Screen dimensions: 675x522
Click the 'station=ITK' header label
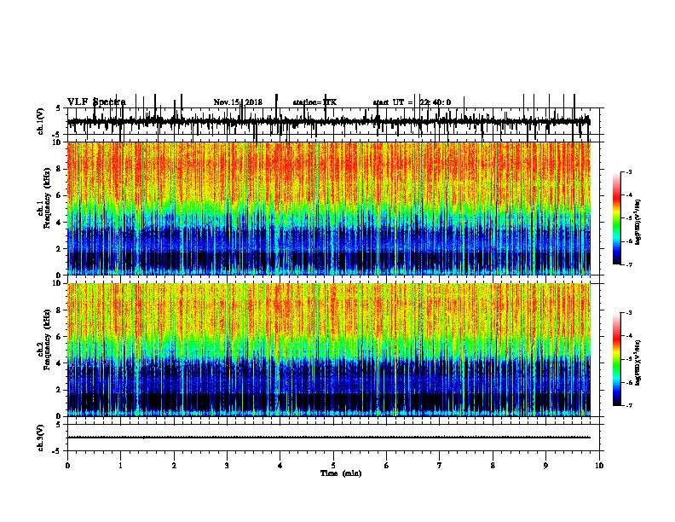coord(314,102)
